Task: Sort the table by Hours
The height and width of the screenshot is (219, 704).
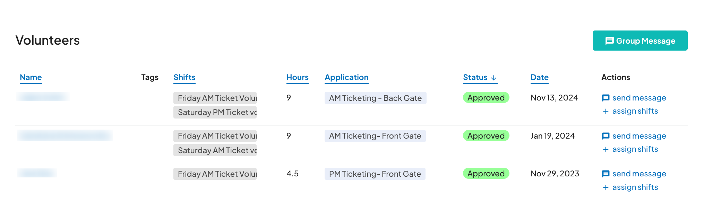Action: [297, 77]
